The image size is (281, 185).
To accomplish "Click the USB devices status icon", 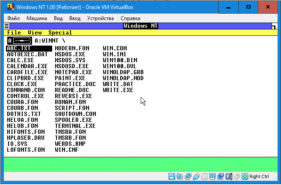I will coord(196,176).
